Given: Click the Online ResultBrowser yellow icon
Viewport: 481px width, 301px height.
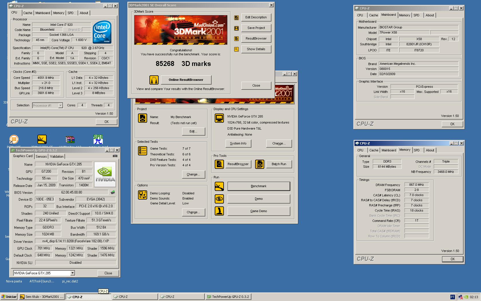Looking at the screenshot, I should click(x=154, y=80).
